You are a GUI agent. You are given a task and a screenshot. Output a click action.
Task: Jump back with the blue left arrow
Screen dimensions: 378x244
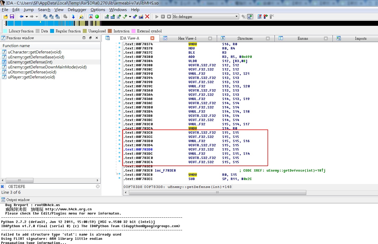tap(22, 17)
